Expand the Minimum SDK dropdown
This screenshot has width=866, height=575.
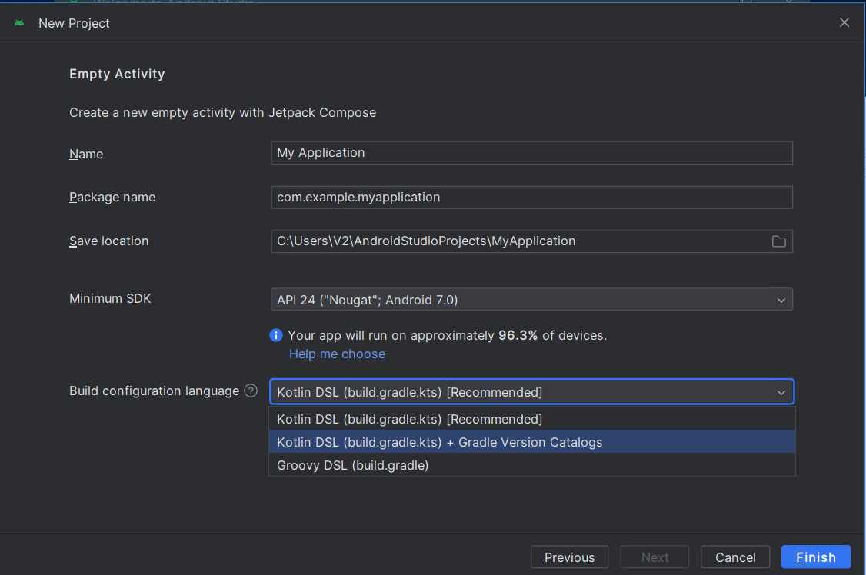click(x=781, y=300)
